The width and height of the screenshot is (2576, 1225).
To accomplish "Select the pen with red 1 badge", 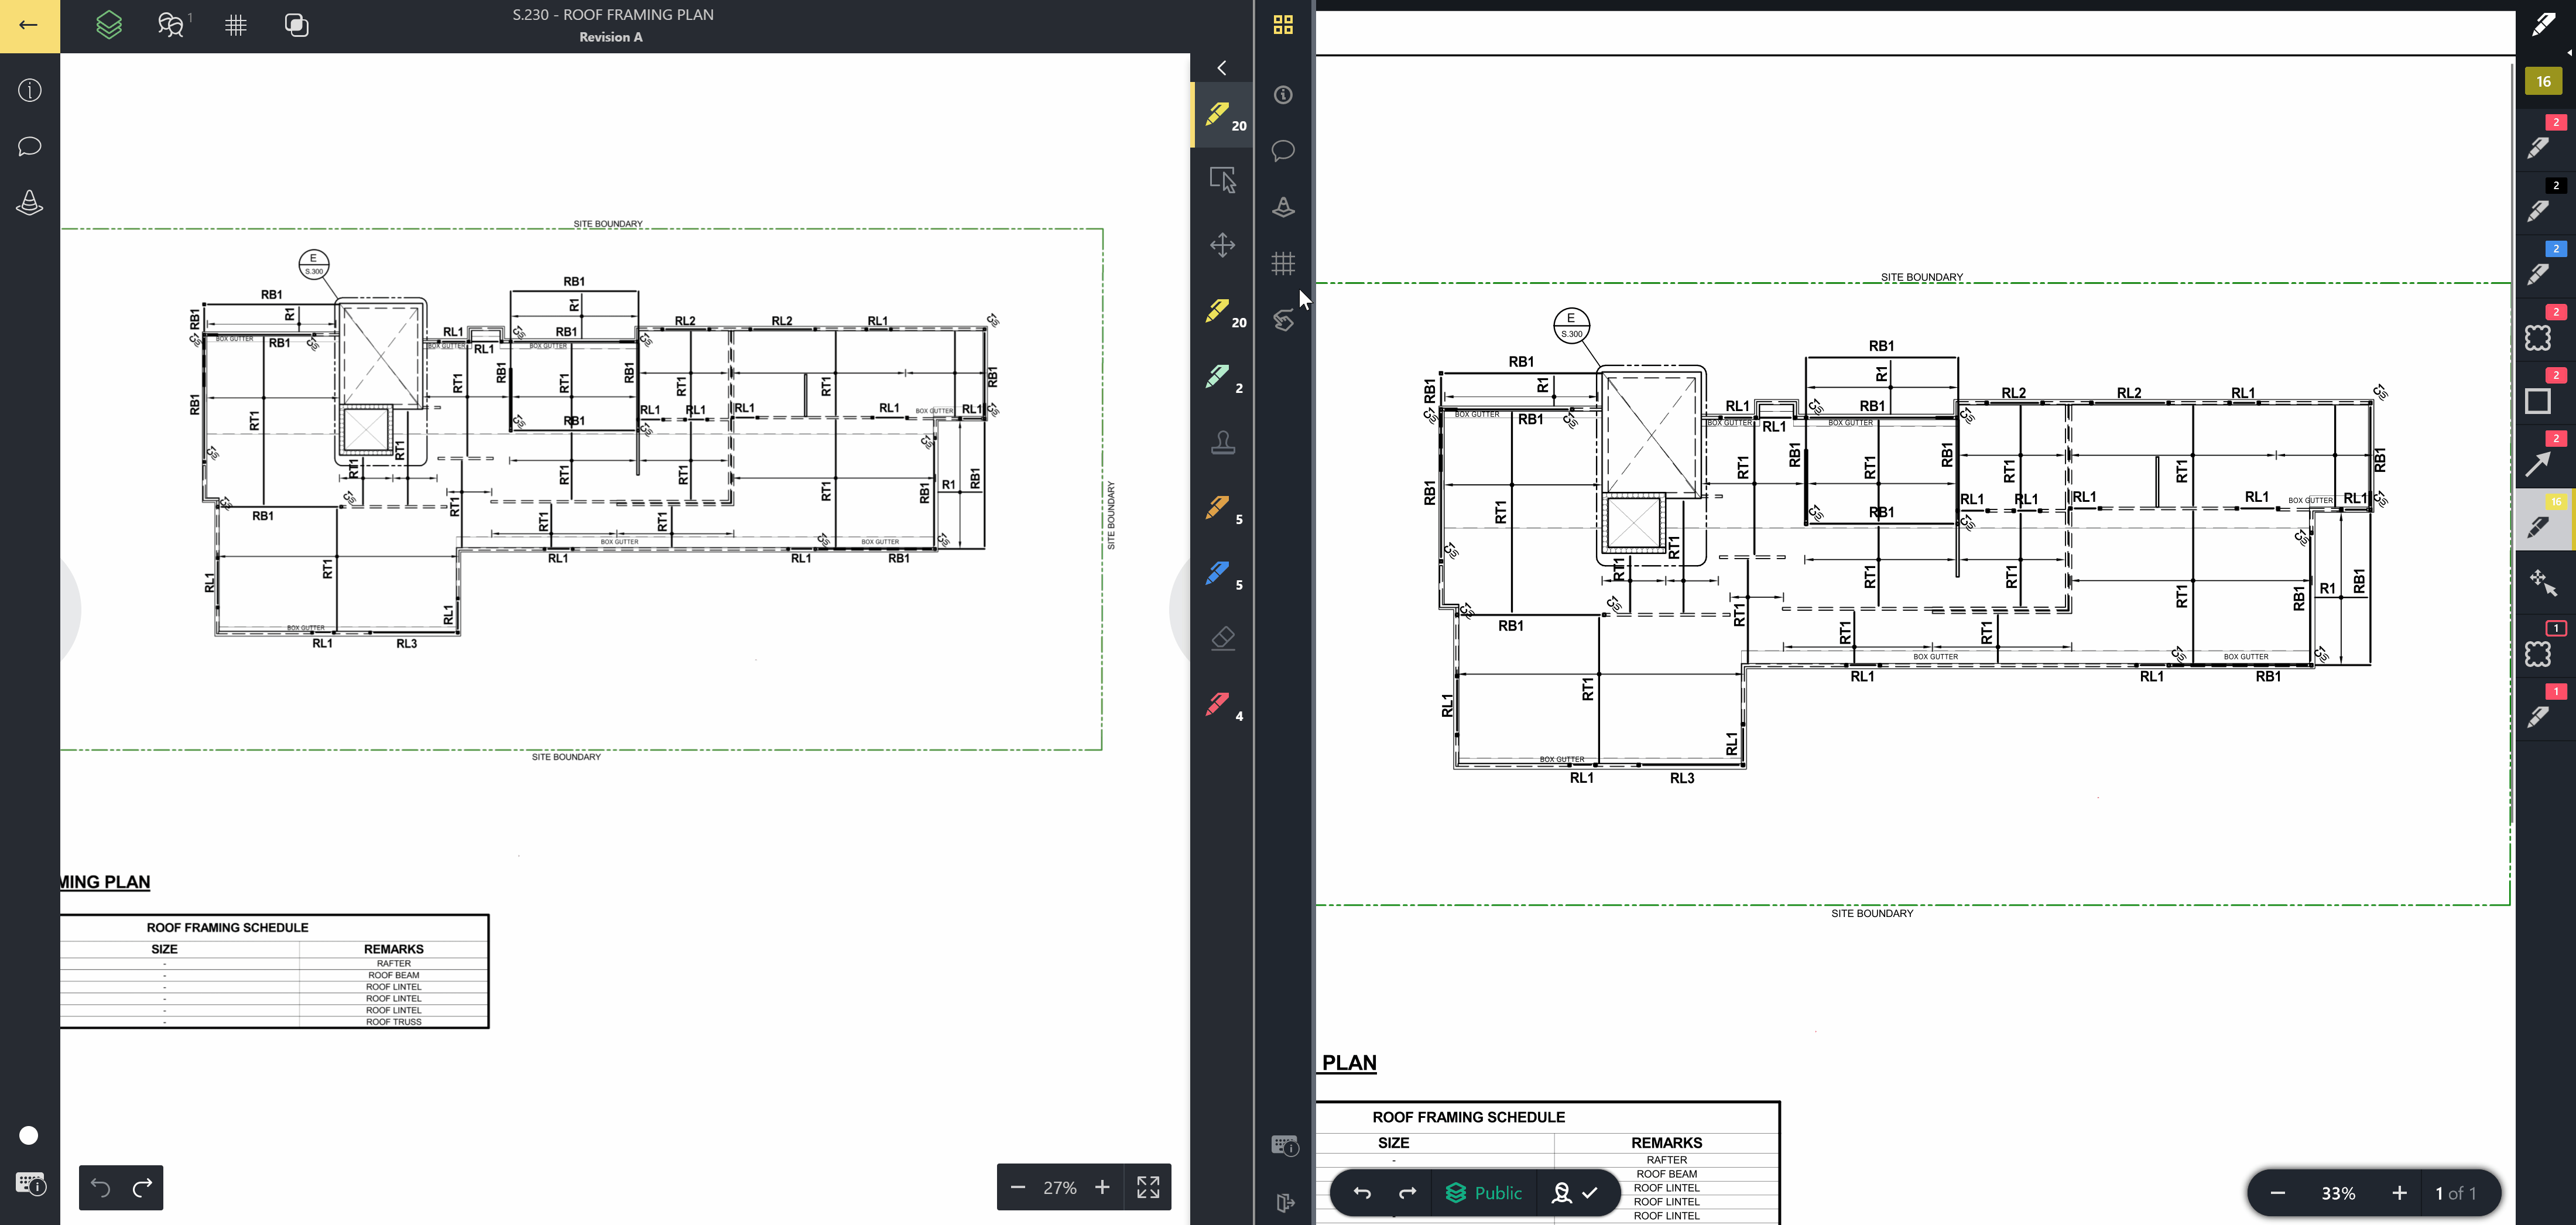I will [x=2545, y=709].
